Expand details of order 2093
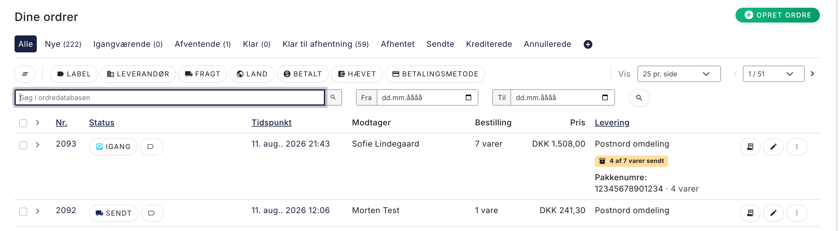The width and height of the screenshot is (839, 231). pyautogui.click(x=37, y=145)
